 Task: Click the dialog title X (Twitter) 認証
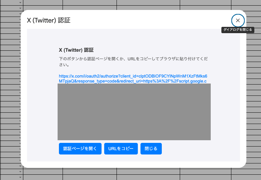coord(49,21)
